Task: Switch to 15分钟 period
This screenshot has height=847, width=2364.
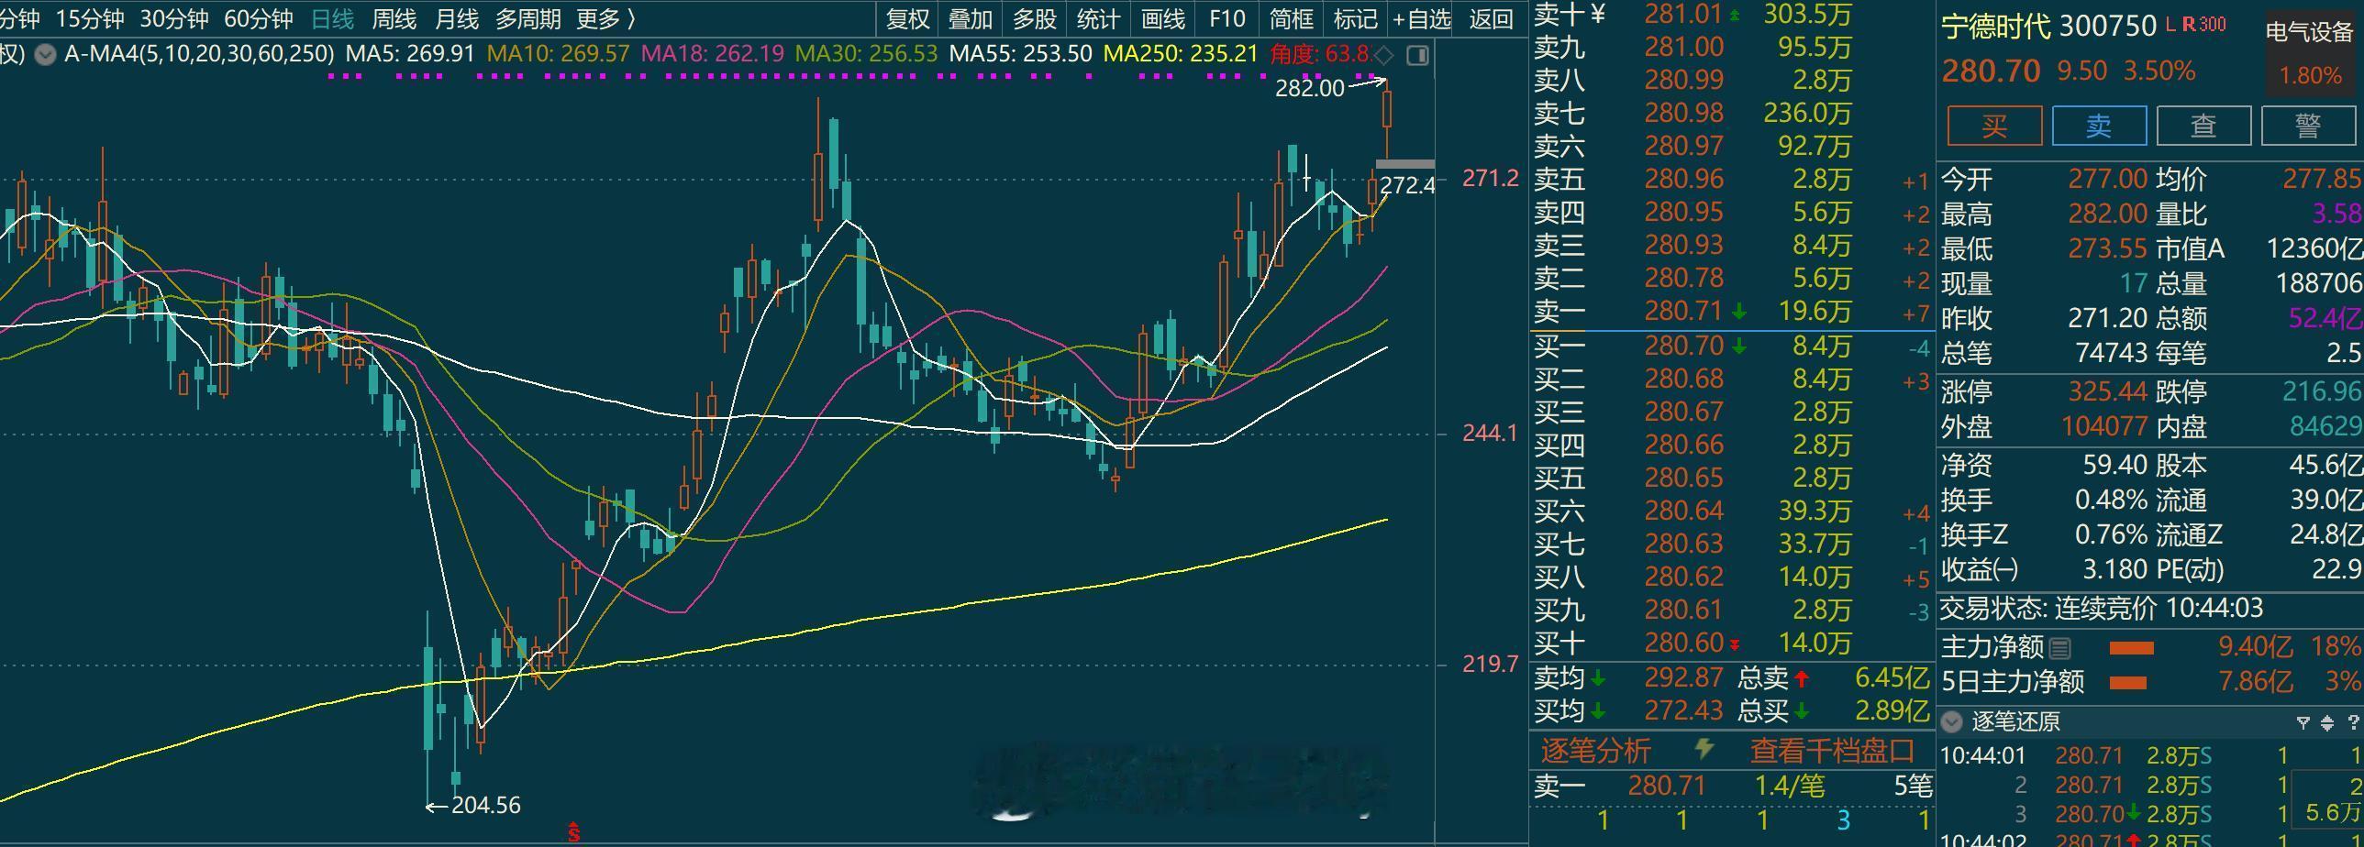Action: pos(90,18)
